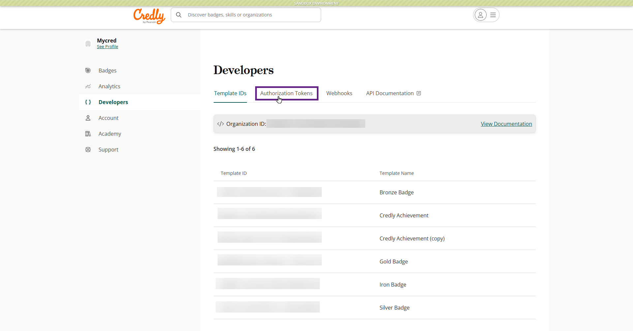Open Academy in the sidebar
Image resolution: width=633 pixels, height=331 pixels.
(110, 134)
